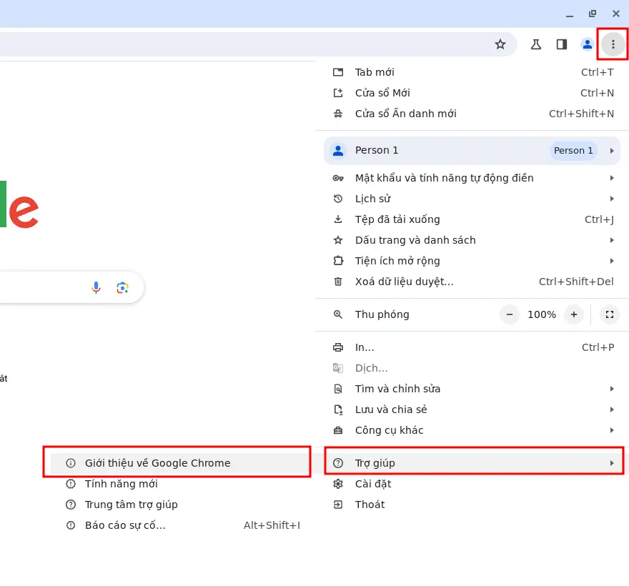This screenshot has height=586, width=629.
Task: Click the Cửa sổ Mới label
Action: (382, 93)
